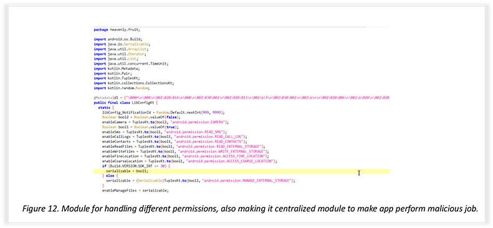Click the ACCESS_FINE_LOCATION permission string
The width and height of the screenshot is (493, 228).
tap(224, 156)
